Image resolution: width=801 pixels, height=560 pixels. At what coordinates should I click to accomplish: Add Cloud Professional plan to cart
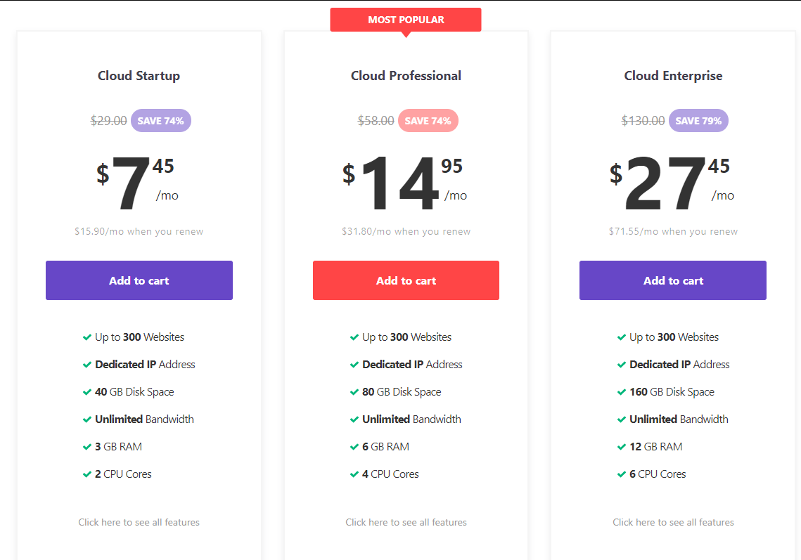406,280
